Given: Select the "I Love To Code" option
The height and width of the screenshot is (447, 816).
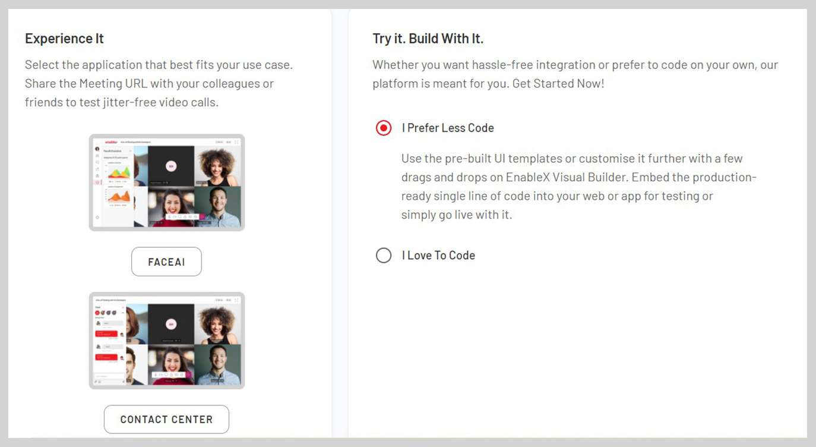Looking at the screenshot, I should pyautogui.click(x=384, y=255).
